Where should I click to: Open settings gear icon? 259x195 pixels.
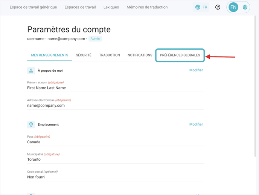pos(245,7)
